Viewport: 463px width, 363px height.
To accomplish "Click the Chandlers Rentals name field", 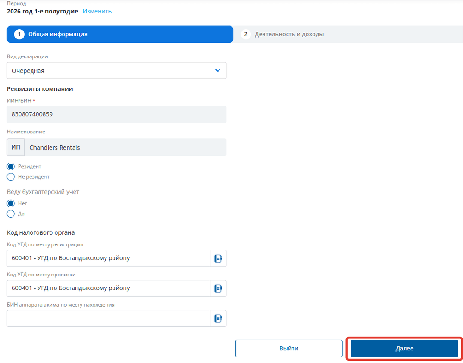I will click(x=125, y=147).
